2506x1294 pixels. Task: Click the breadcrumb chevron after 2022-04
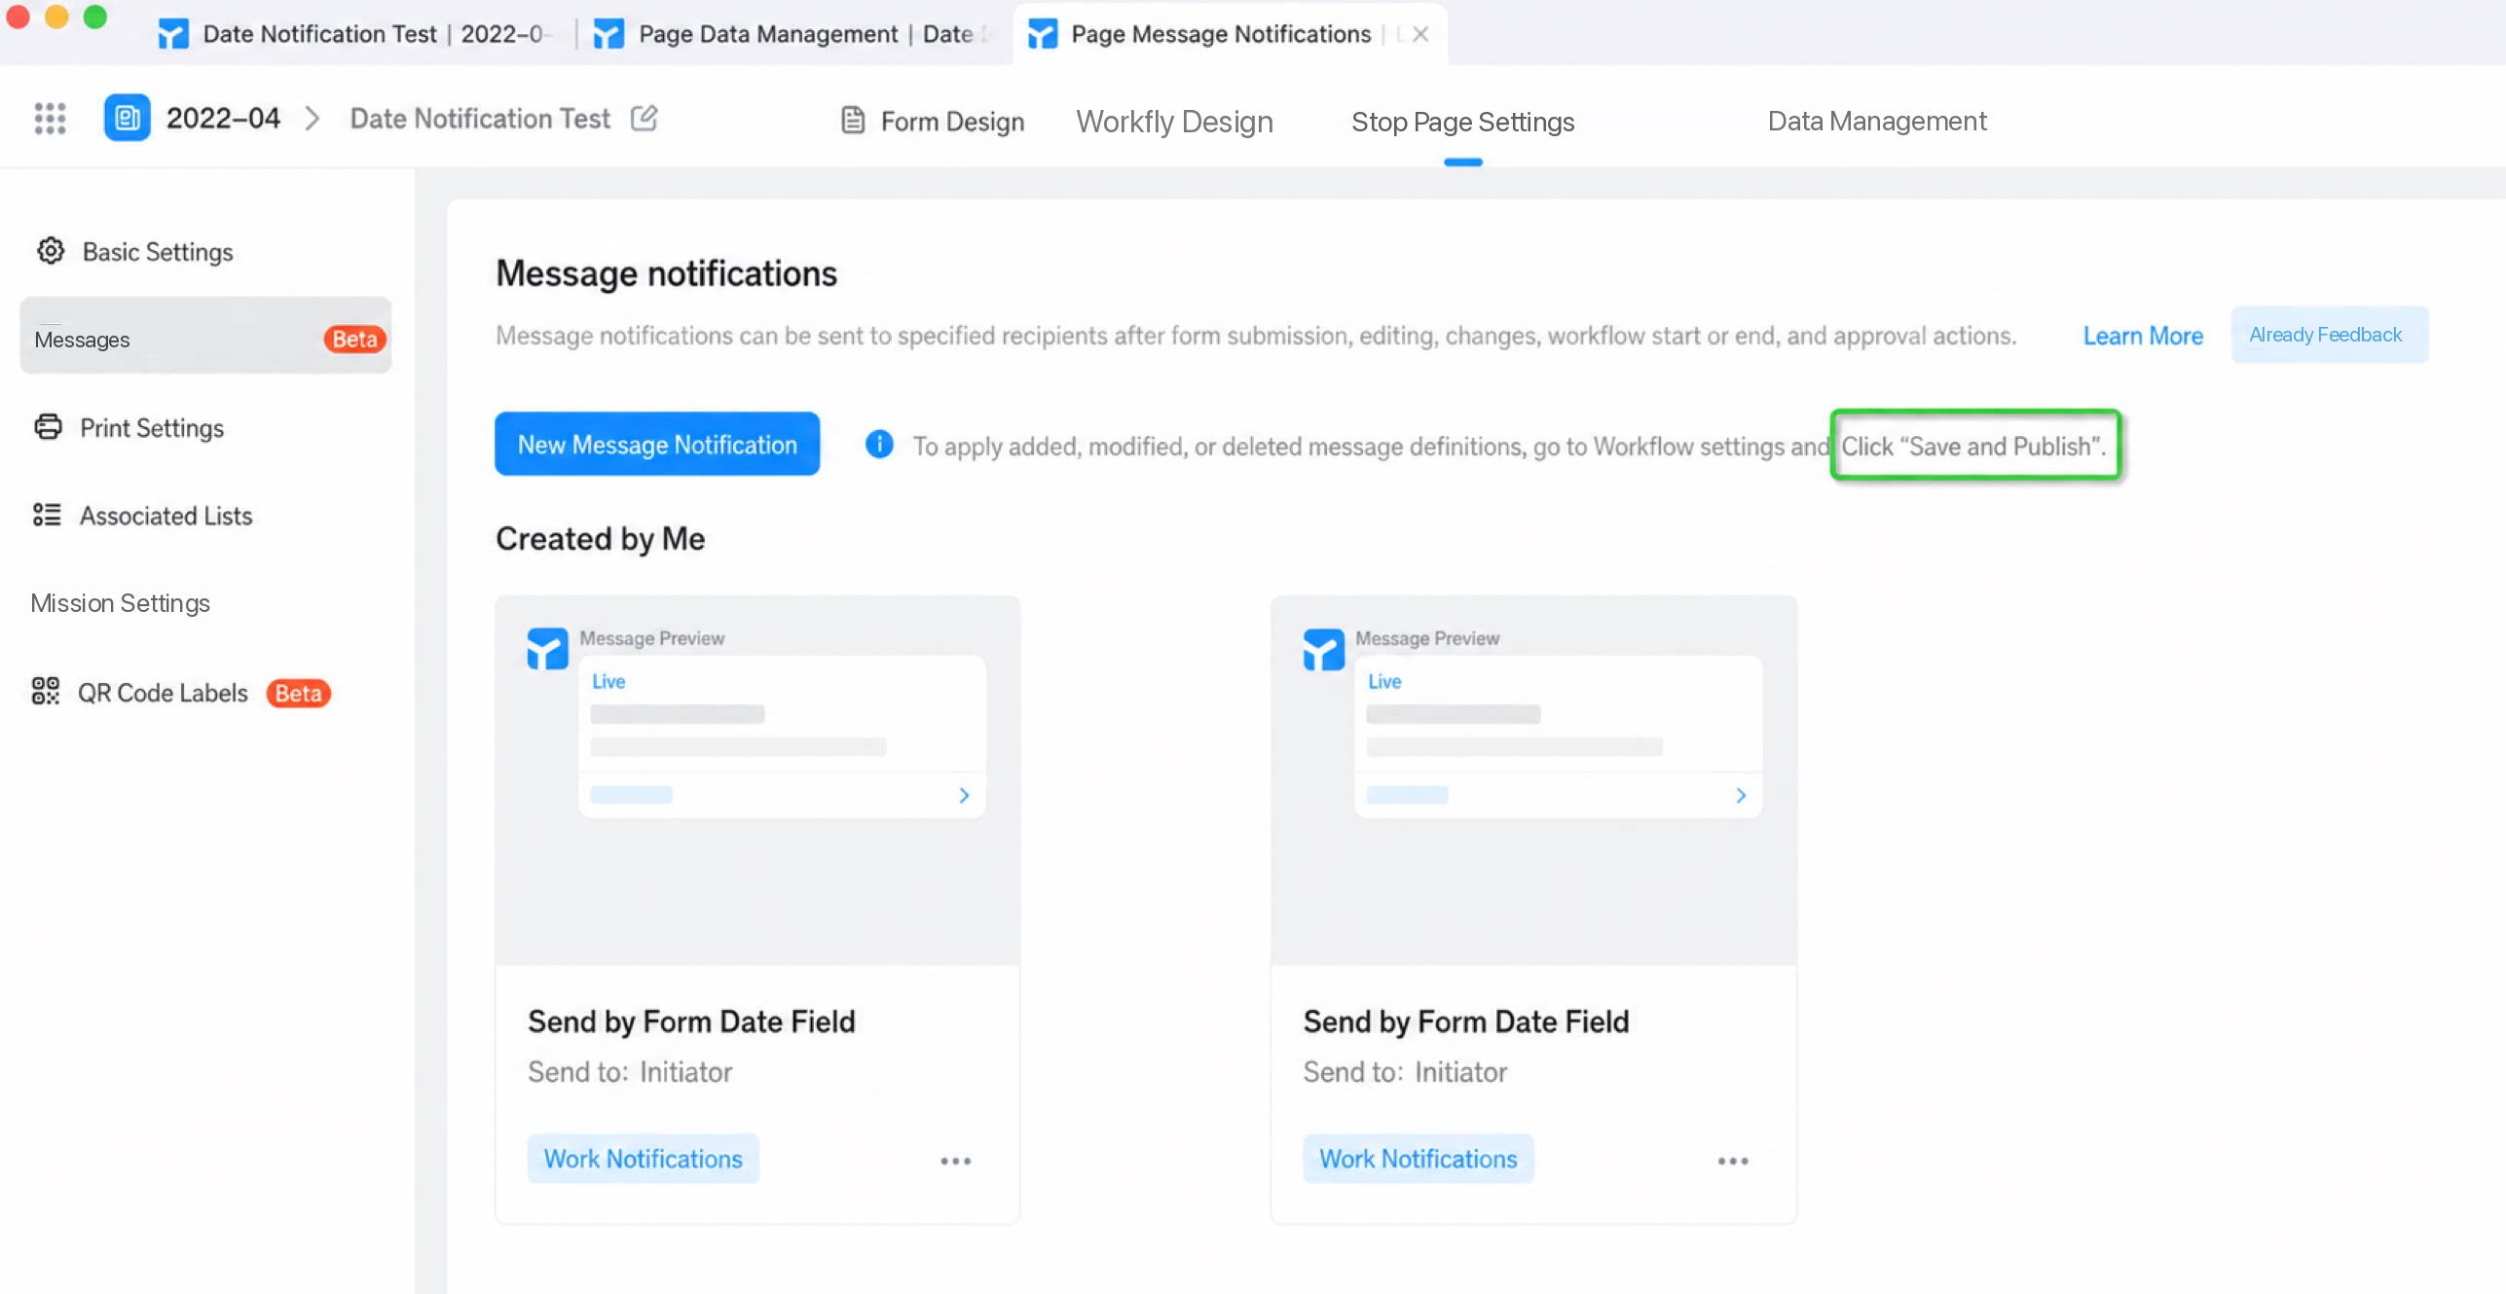313,119
